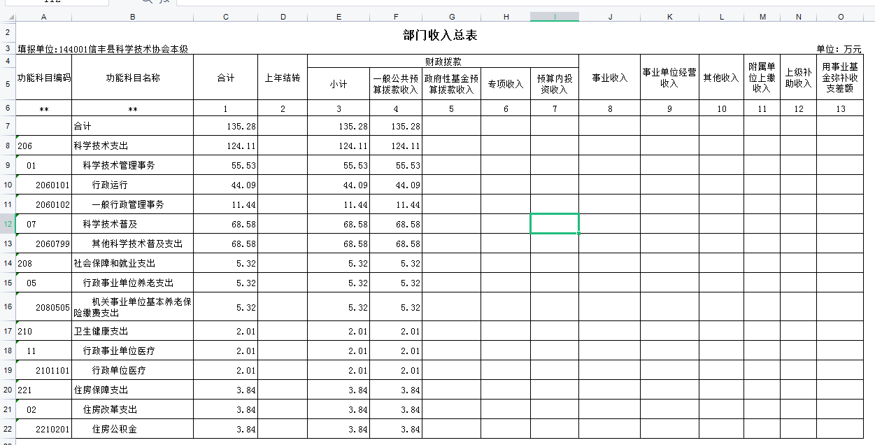Select column O header
The height and width of the screenshot is (445, 875).
[840, 16]
